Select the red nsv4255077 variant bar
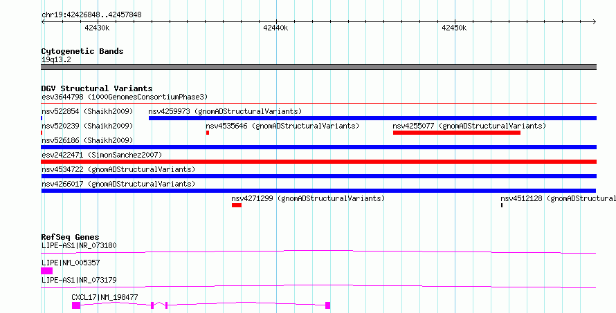Viewport: 616px width, 313px height. coord(457,133)
